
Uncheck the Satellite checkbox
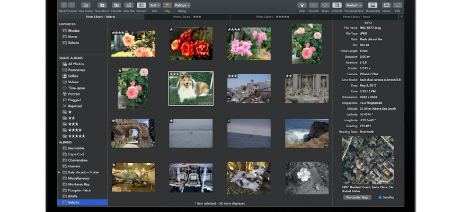380,198
